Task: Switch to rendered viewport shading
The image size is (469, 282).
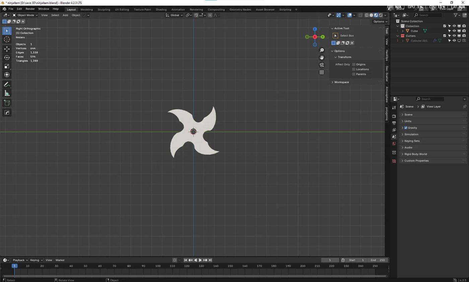Action: click(381, 15)
